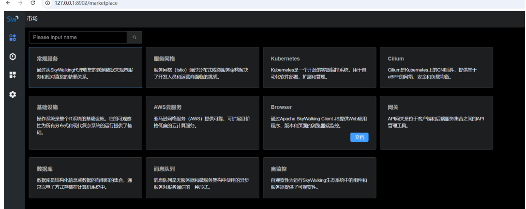Open the 服务网格 card
The height and width of the screenshot is (209, 526).
[x=202, y=67]
